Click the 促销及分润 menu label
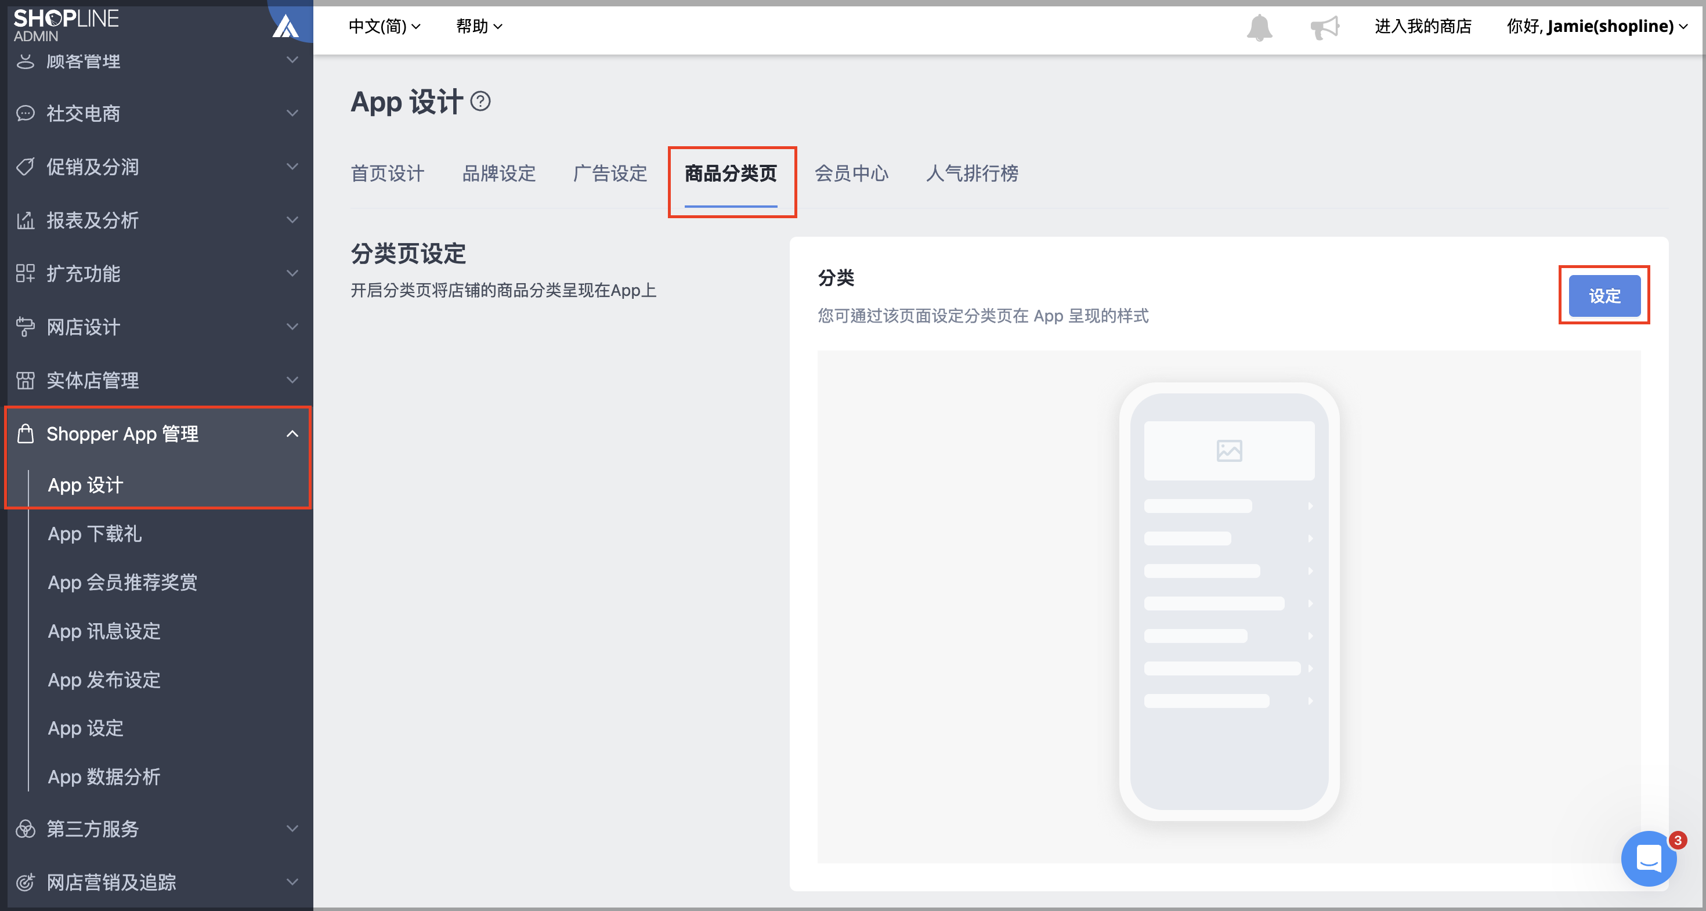Screen dimensions: 1706x911 pyautogui.click(x=93, y=167)
